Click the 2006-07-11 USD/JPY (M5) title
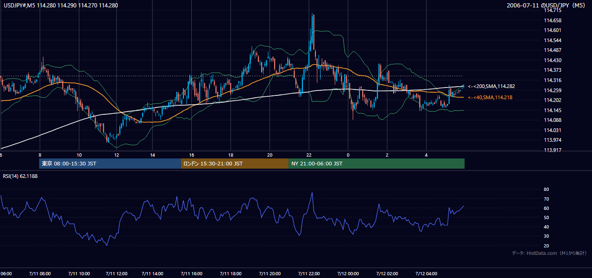The image size is (592, 278). [x=546, y=6]
